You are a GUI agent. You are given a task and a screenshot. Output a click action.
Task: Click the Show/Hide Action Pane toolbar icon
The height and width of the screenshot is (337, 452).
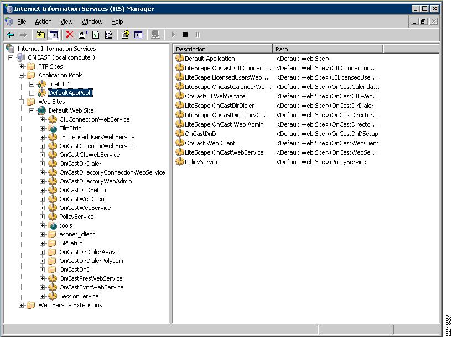[138, 35]
